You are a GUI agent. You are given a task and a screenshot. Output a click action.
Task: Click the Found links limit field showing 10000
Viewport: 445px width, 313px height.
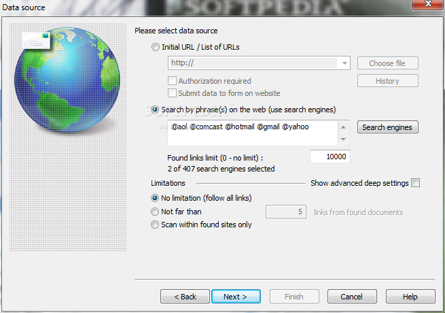point(330,156)
